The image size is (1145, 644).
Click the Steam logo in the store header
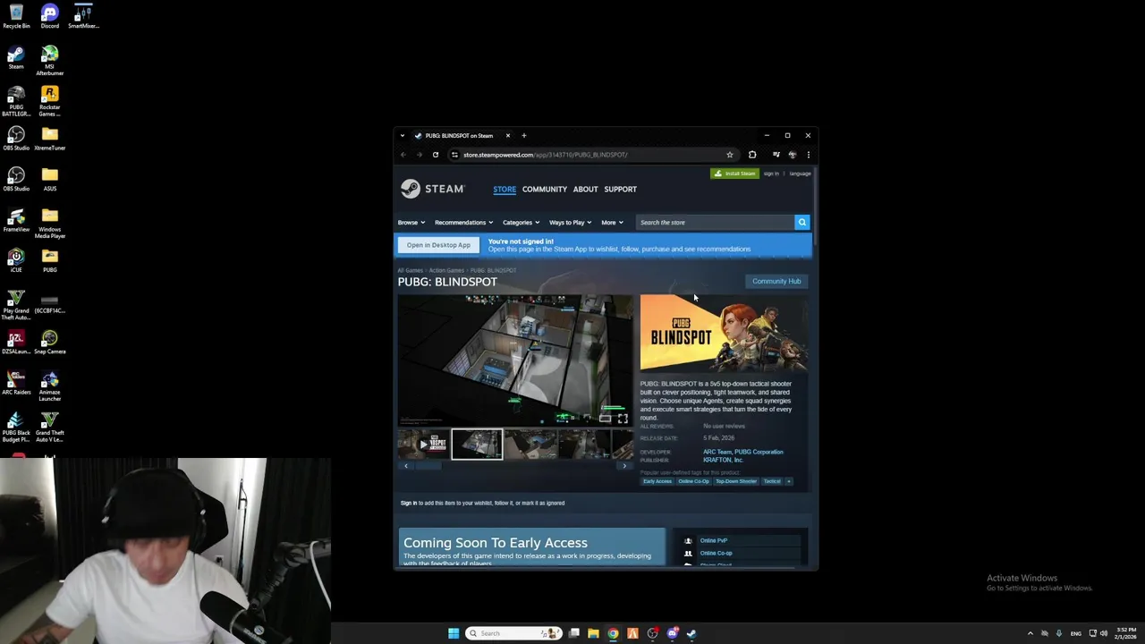[433, 189]
